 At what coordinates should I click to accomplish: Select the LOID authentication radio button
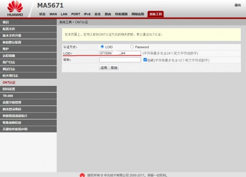[x=102, y=47]
